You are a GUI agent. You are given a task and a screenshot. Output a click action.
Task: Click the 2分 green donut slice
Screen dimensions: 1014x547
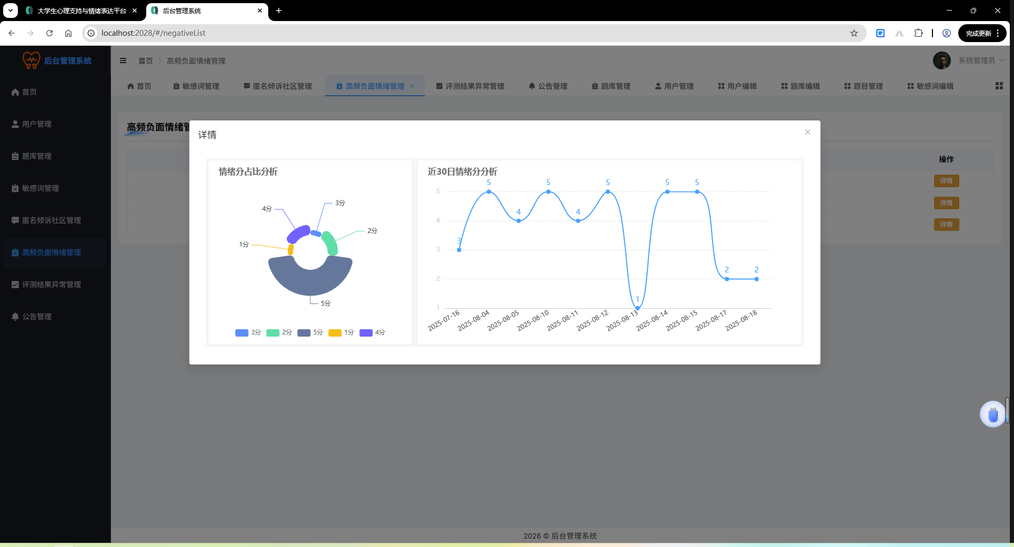pos(330,243)
